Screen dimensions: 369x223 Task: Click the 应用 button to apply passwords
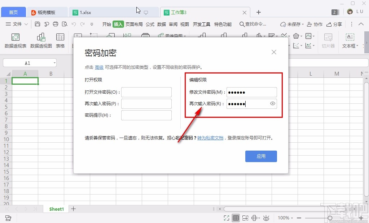pyautogui.click(x=261, y=156)
